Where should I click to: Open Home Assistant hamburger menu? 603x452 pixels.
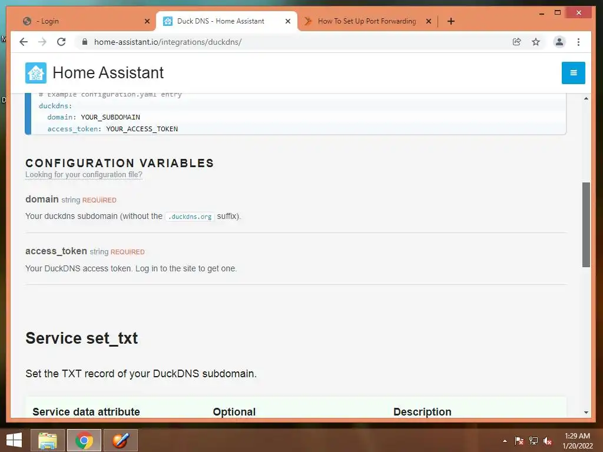click(574, 72)
